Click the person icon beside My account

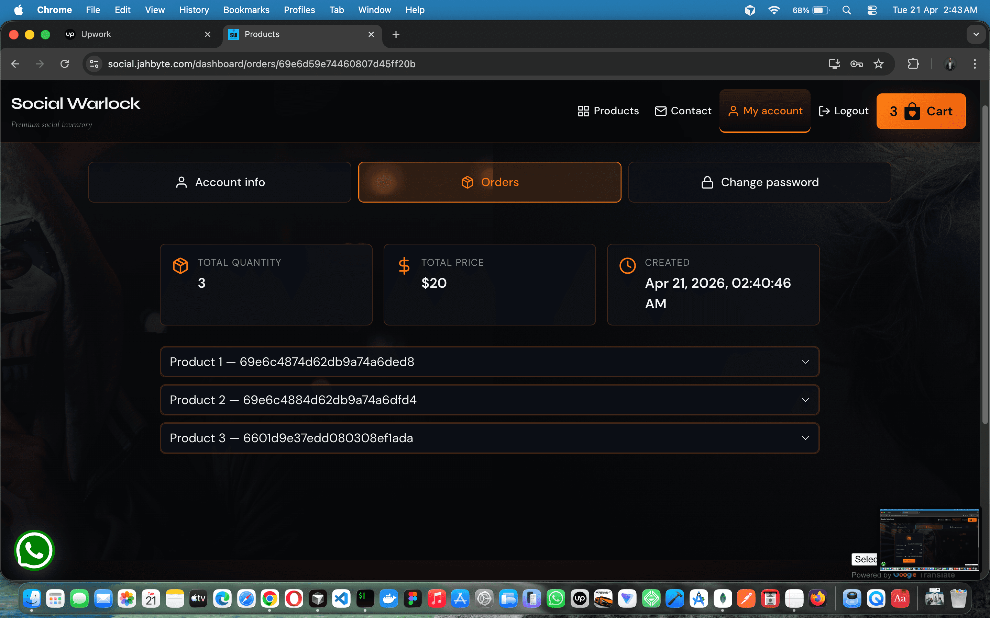(x=734, y=111)
